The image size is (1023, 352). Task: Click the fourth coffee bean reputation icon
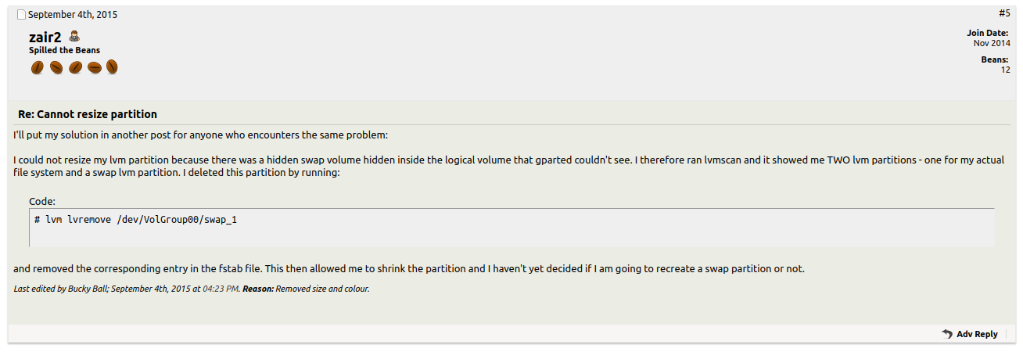click(x=94, y=68)
